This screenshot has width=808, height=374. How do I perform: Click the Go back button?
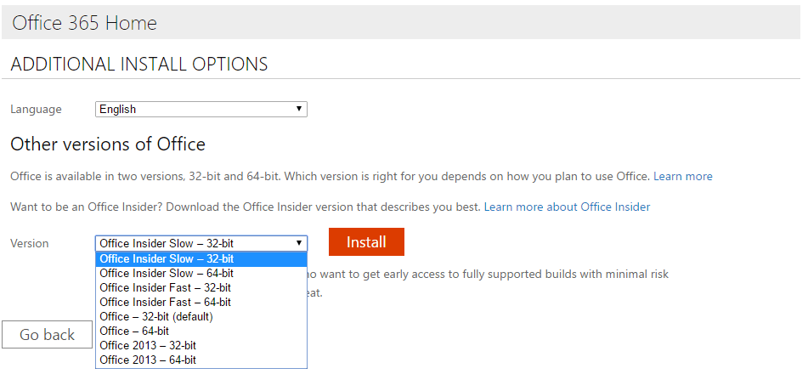click(48, 335)
